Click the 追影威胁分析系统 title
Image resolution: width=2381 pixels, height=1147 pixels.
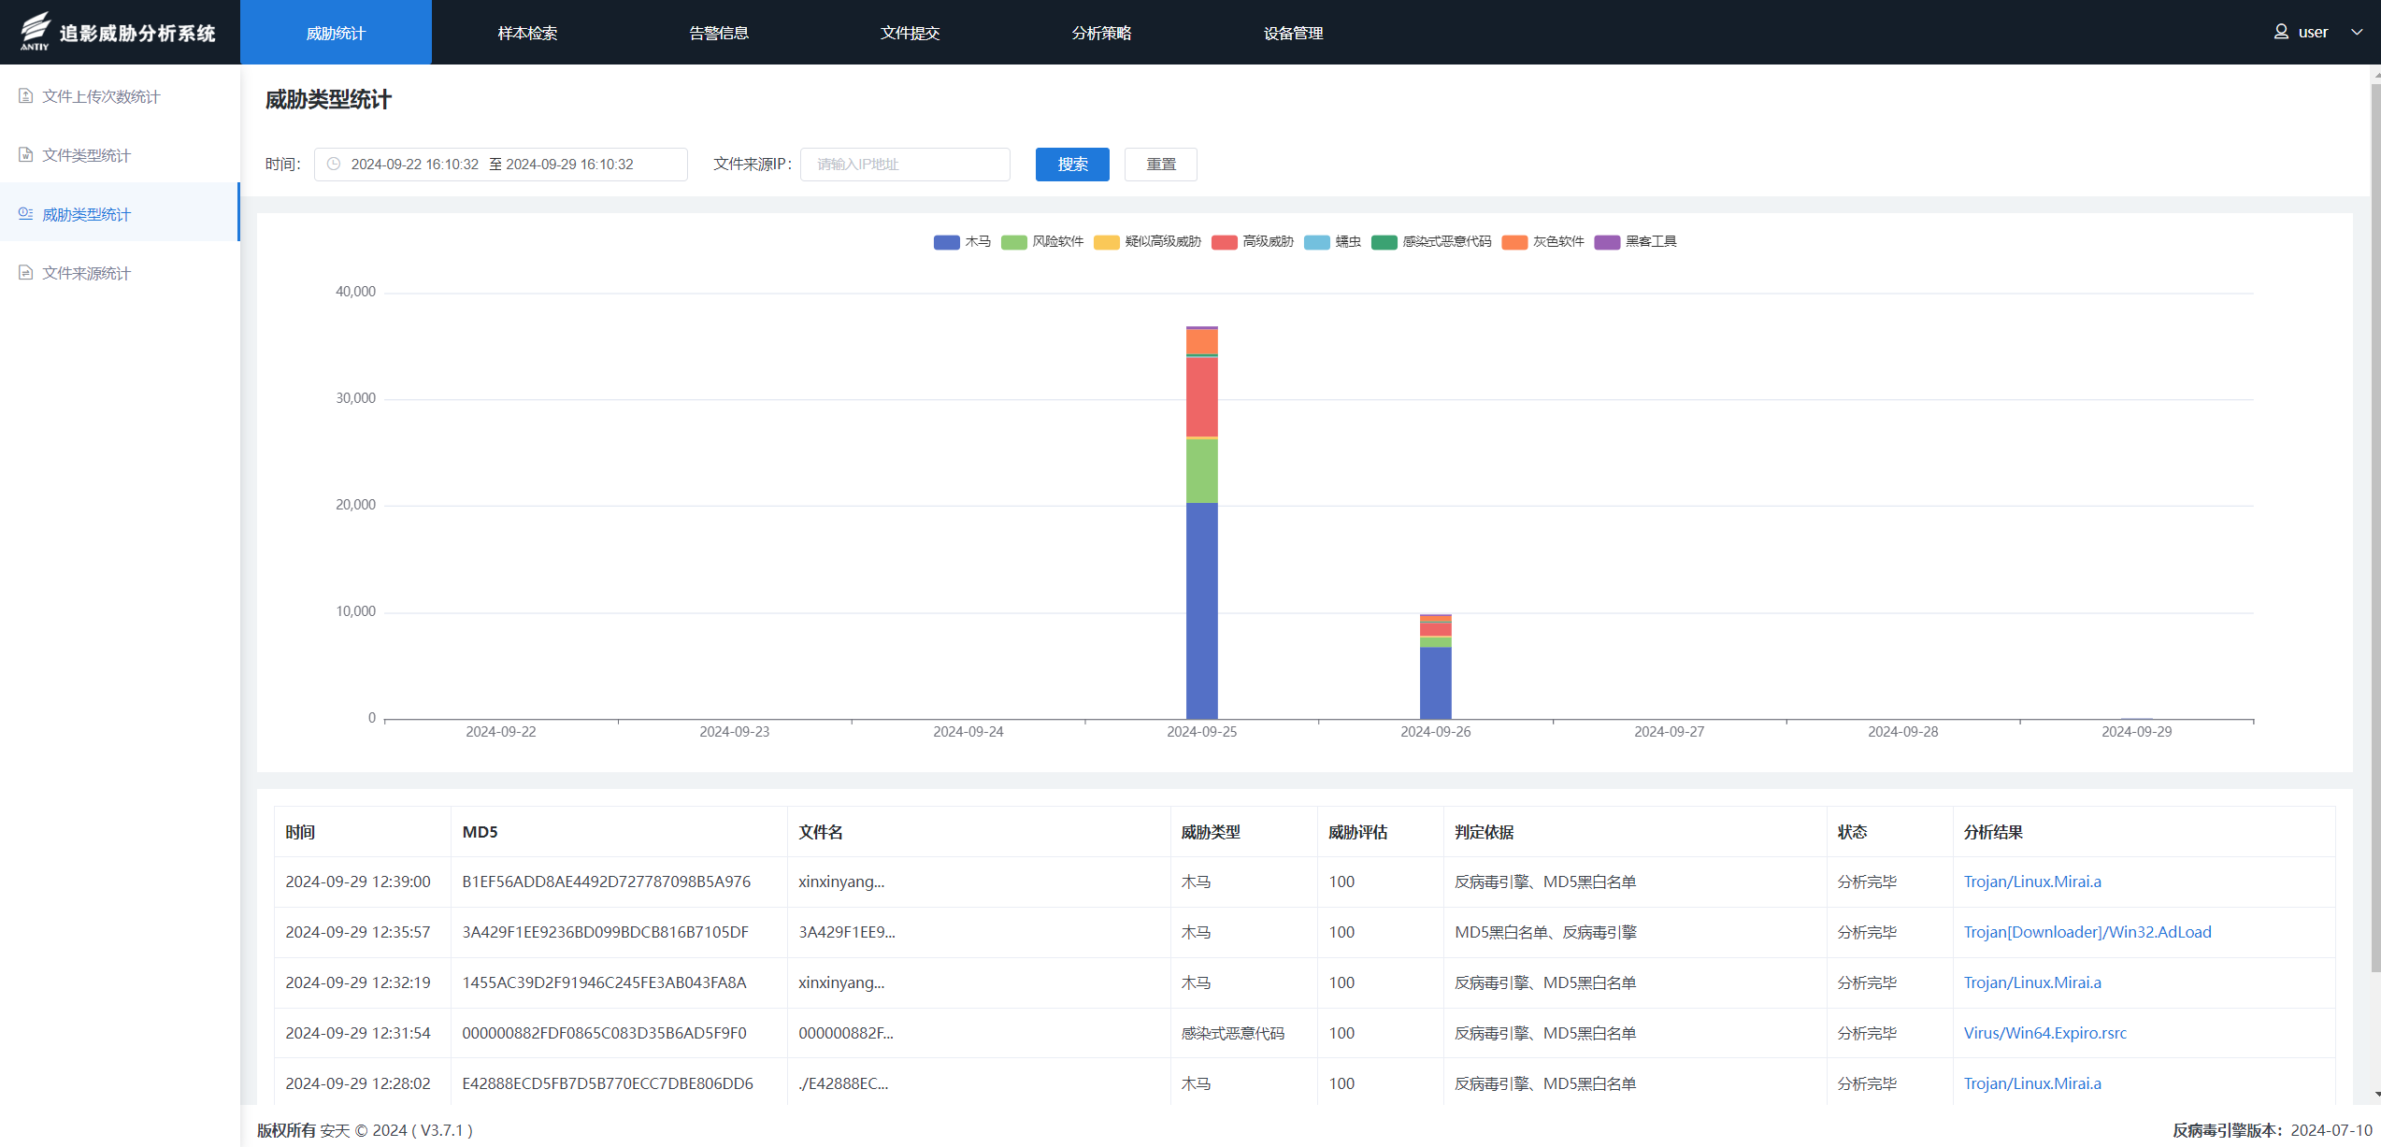(x=137, y=33)
